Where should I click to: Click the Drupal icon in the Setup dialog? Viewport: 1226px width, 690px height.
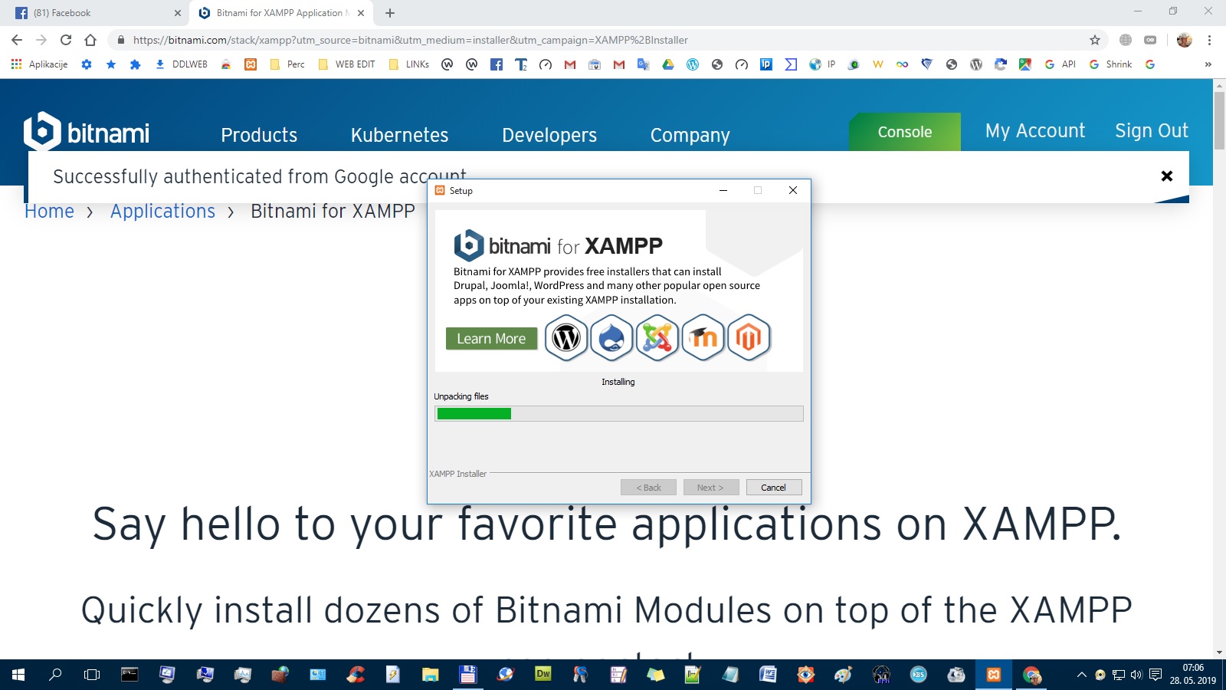click(x=611, y=338)
